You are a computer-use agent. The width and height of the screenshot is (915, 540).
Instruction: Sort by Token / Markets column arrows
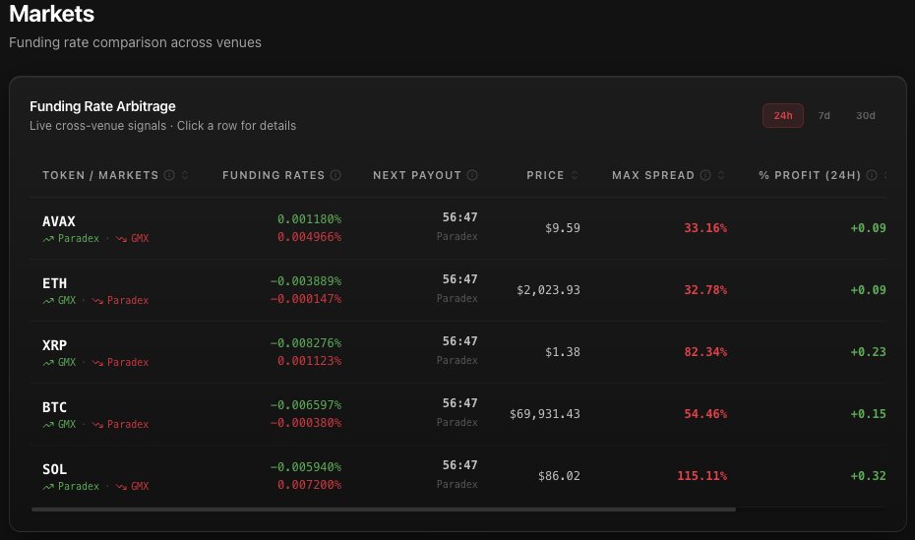point(185,175)
